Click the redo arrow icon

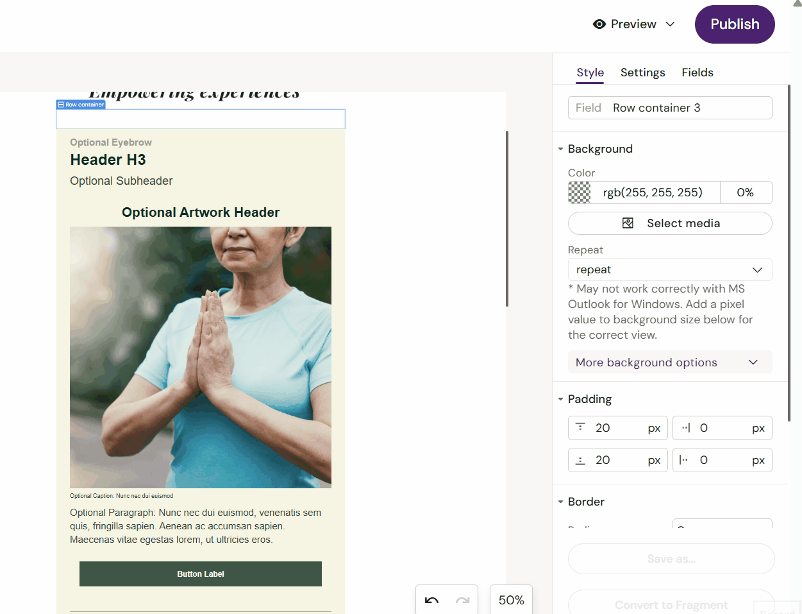click(x=462, y=601)
